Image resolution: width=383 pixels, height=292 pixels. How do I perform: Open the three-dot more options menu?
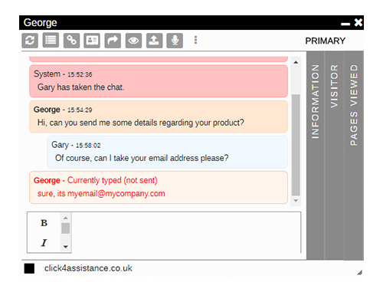pos(195,40)
